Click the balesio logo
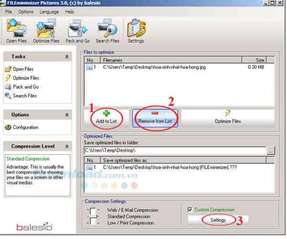Viewport: 287px width, 239px height. pyautogui.click(x=34, y=227)
